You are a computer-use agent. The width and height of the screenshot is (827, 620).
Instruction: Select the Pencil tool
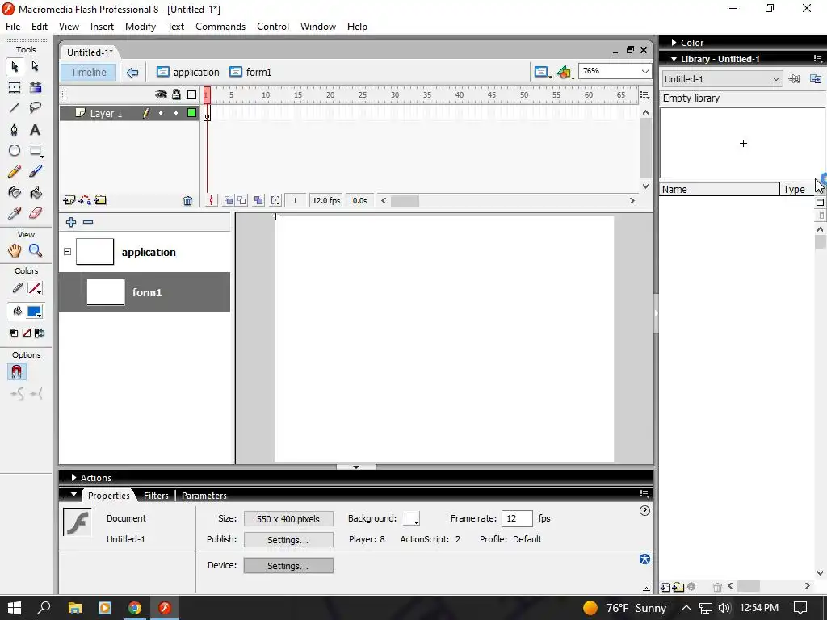[15, 171]
